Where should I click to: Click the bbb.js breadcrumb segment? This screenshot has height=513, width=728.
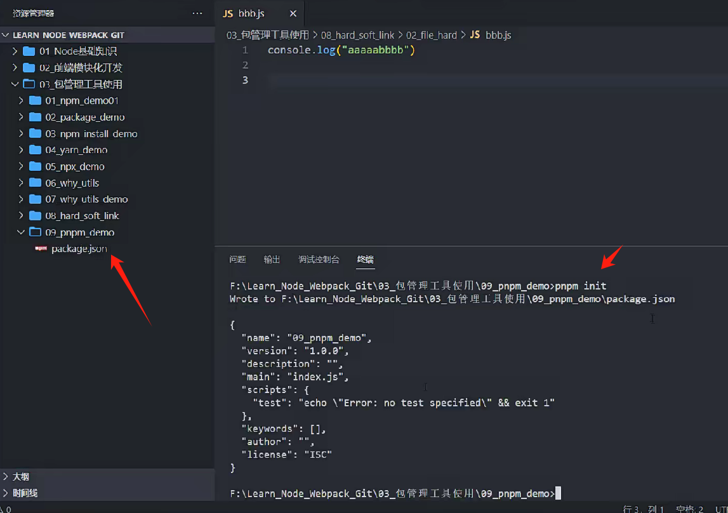(498, 35)
